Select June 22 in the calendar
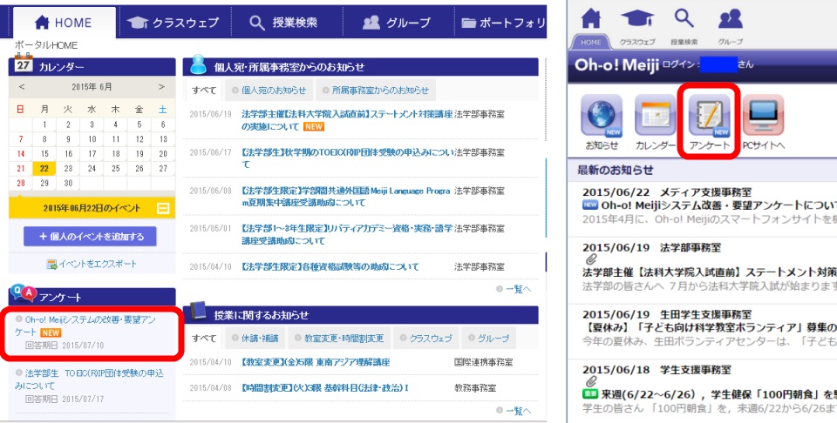Screen dimensions: 837x423 click(44, 168)
